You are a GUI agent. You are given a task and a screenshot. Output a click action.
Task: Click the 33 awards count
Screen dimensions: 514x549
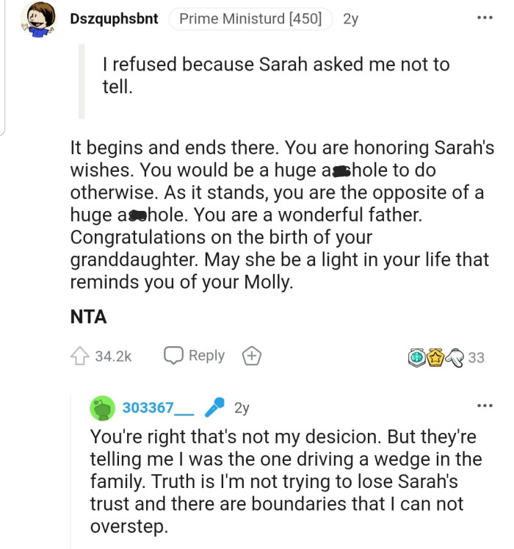pyautogui.click(x=476, y=358)
